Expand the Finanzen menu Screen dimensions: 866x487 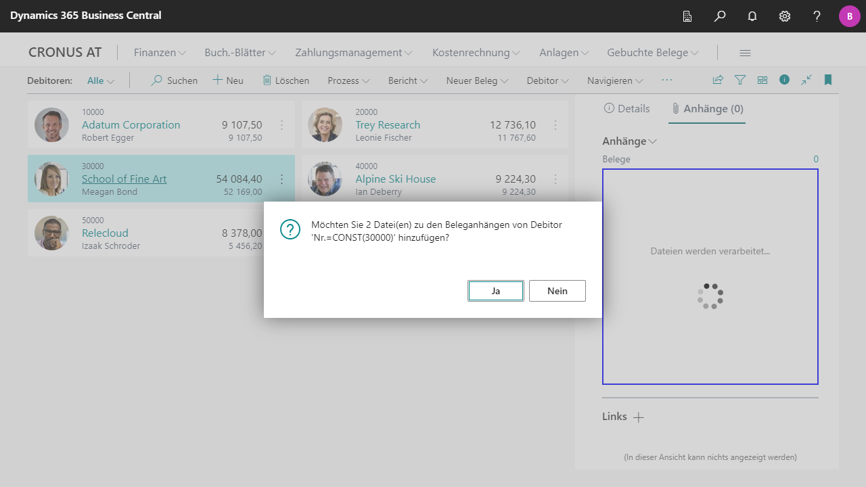pos(160,53)
